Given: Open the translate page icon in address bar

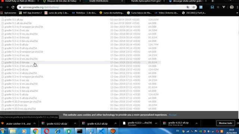Looking at the screenshot, I should pos(188,7).
